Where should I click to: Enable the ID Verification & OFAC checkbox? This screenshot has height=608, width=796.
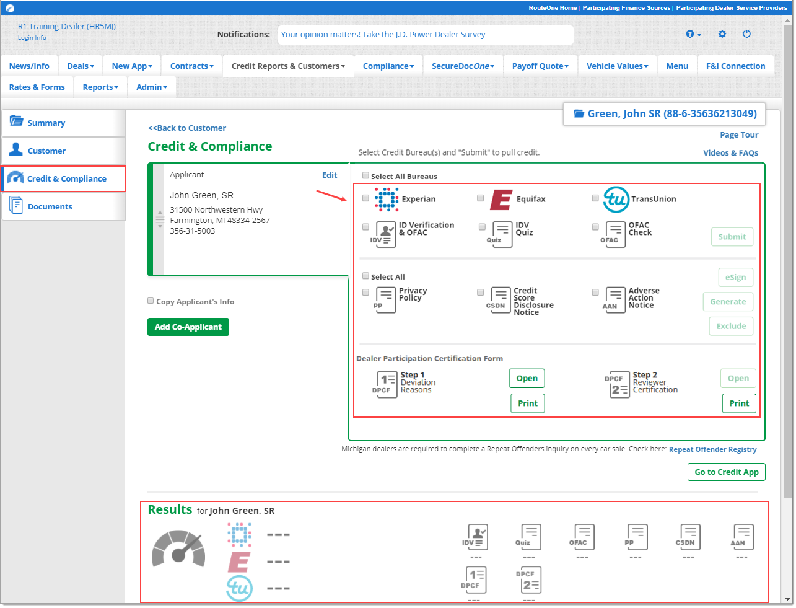coord(365,227)
